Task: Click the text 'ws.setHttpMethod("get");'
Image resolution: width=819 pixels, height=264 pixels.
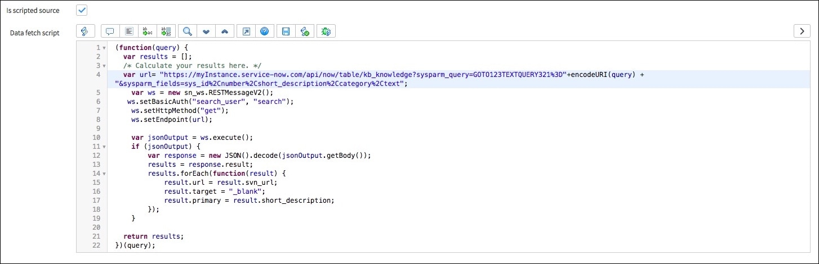Action: (180, 110)
